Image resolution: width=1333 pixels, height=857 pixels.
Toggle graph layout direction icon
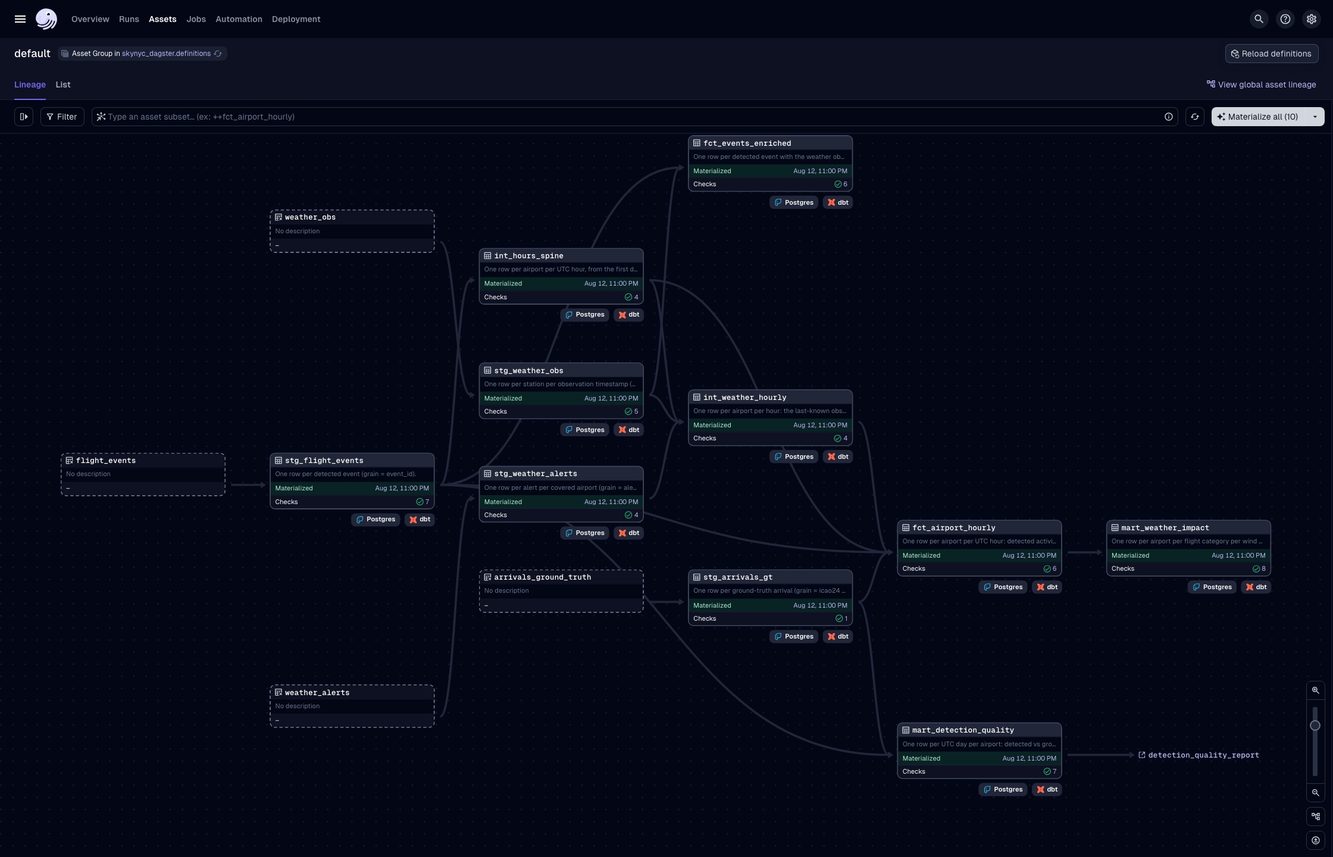pos(1316,817)
